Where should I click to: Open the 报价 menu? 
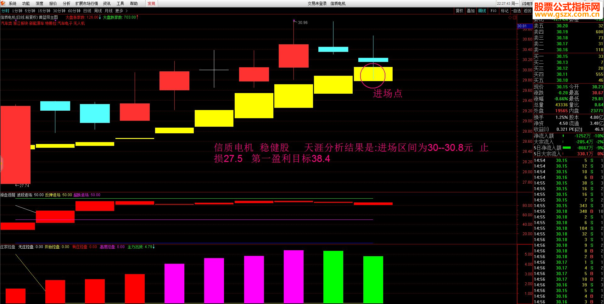tap(53, 3)
